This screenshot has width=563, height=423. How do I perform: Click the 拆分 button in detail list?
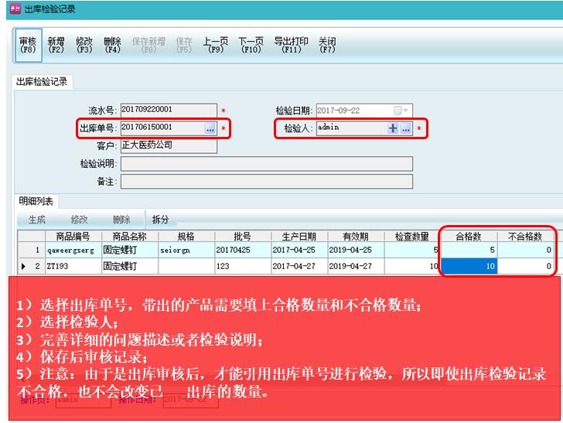[160, 220]
